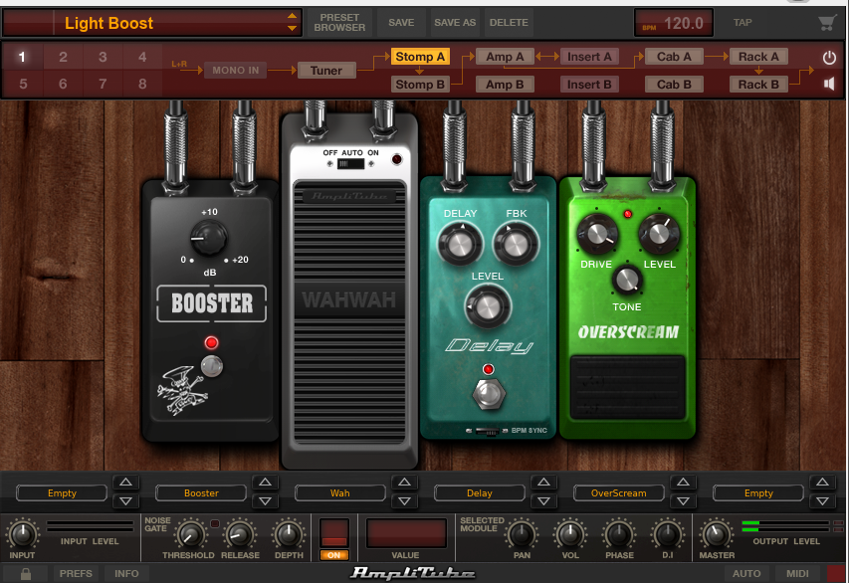Click the Master volume knob
This screenshot has height=583, width=849.
click(x=716, y=534)
